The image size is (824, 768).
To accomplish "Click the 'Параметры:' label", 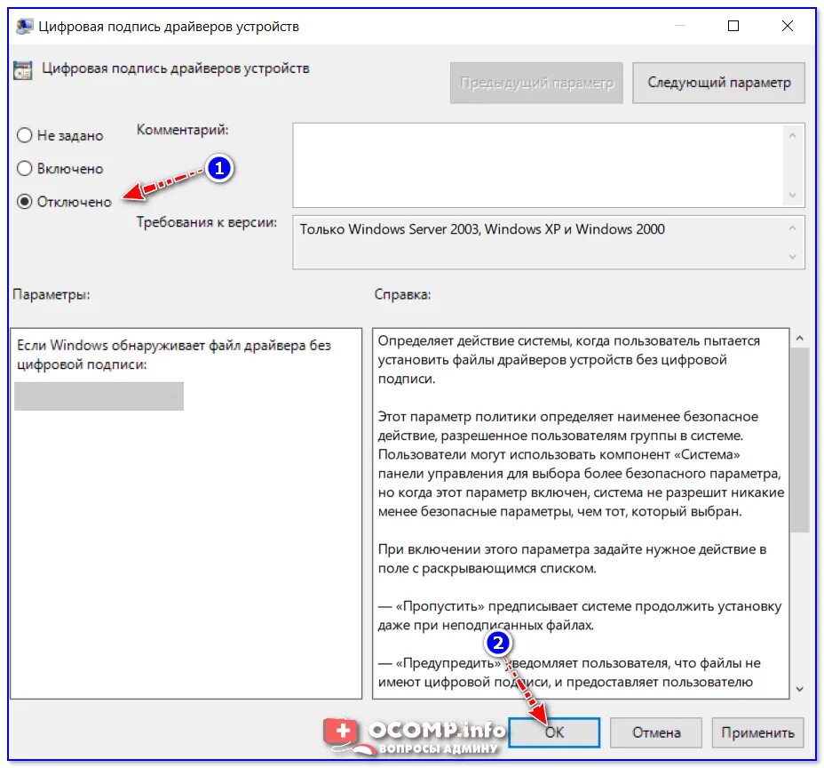I will pyautogui.click(x=51, y=294).
